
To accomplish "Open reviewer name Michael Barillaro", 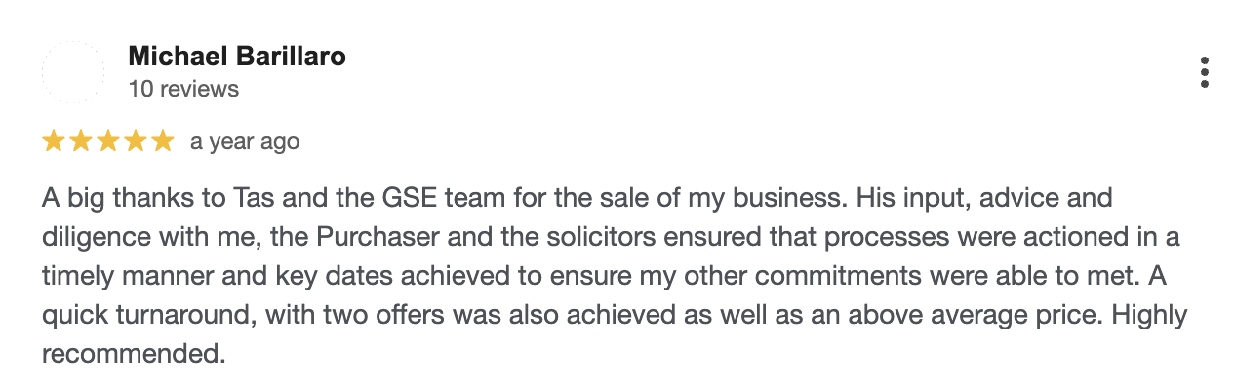I will [x=237, y=56].
